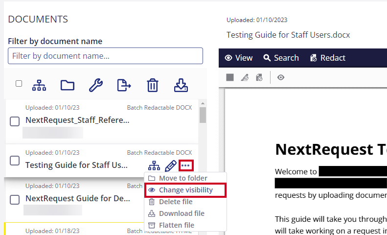Check the NextRequest_Staff_Refere... document checkbox
The image size is (387, 235).
15,121
